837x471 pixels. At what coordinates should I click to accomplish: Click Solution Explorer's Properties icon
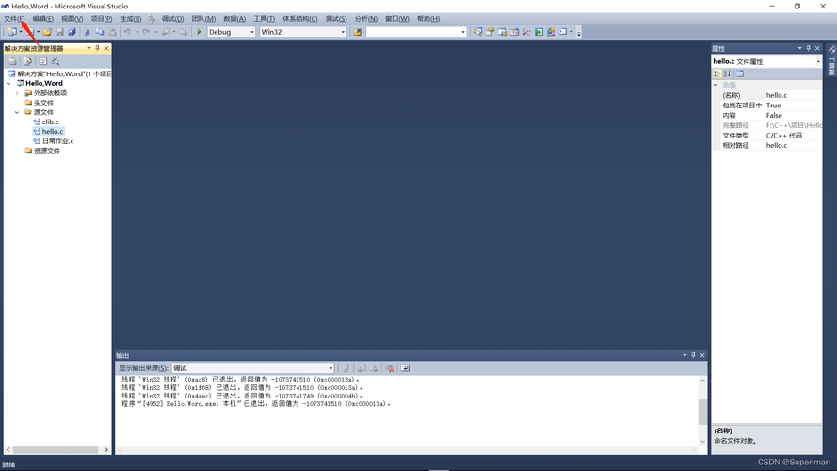tap(11, 61)
